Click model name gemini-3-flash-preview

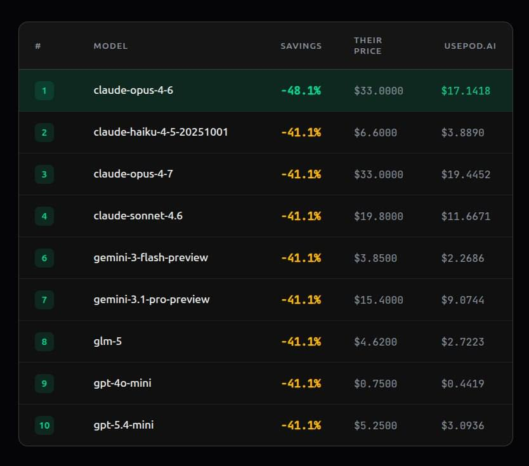(x=151, y=258)
